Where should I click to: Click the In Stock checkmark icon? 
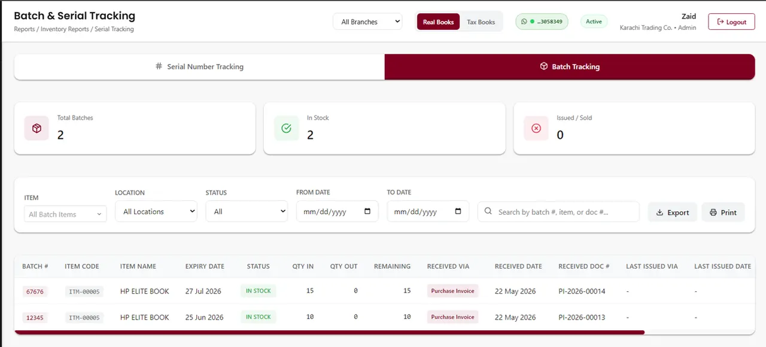click(286, 128)
